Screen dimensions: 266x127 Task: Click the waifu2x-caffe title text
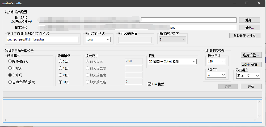(x=12, y=3)
